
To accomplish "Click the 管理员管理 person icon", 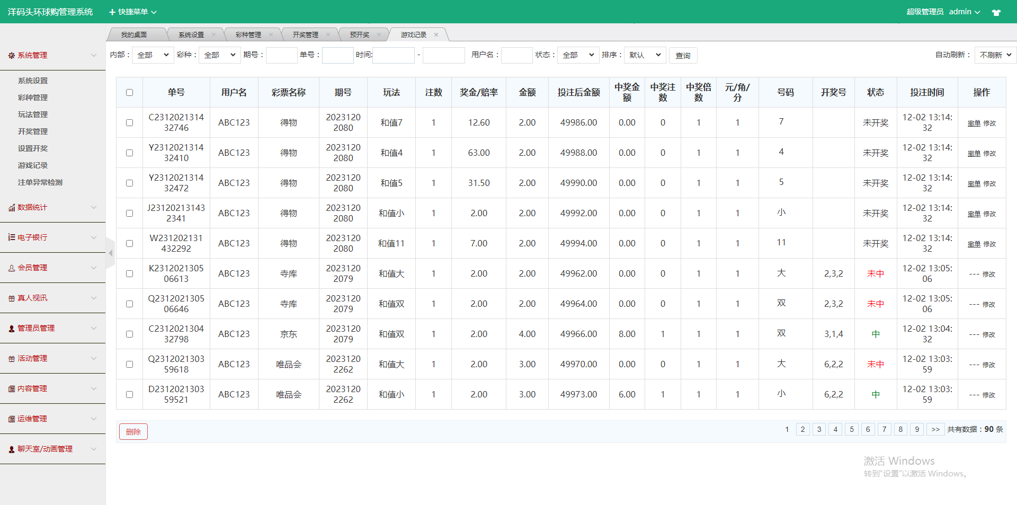I will (x=12, y=328).
